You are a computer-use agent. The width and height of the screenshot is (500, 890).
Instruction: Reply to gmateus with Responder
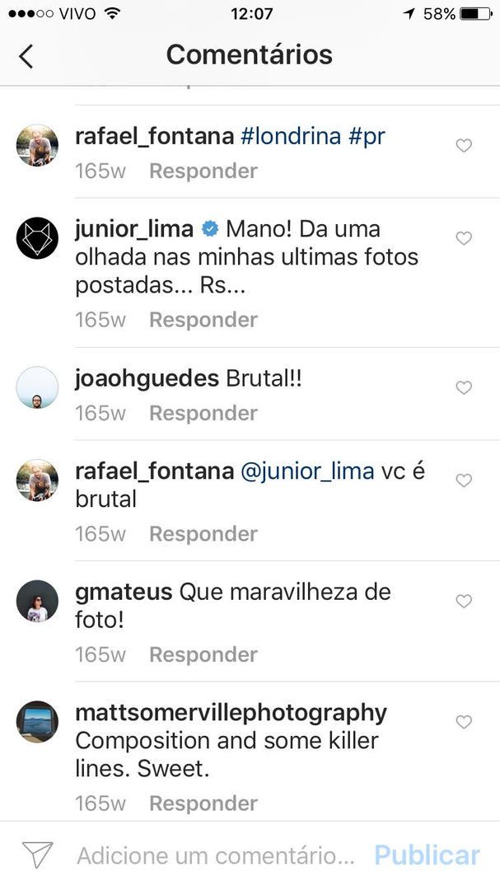(203, 654)
